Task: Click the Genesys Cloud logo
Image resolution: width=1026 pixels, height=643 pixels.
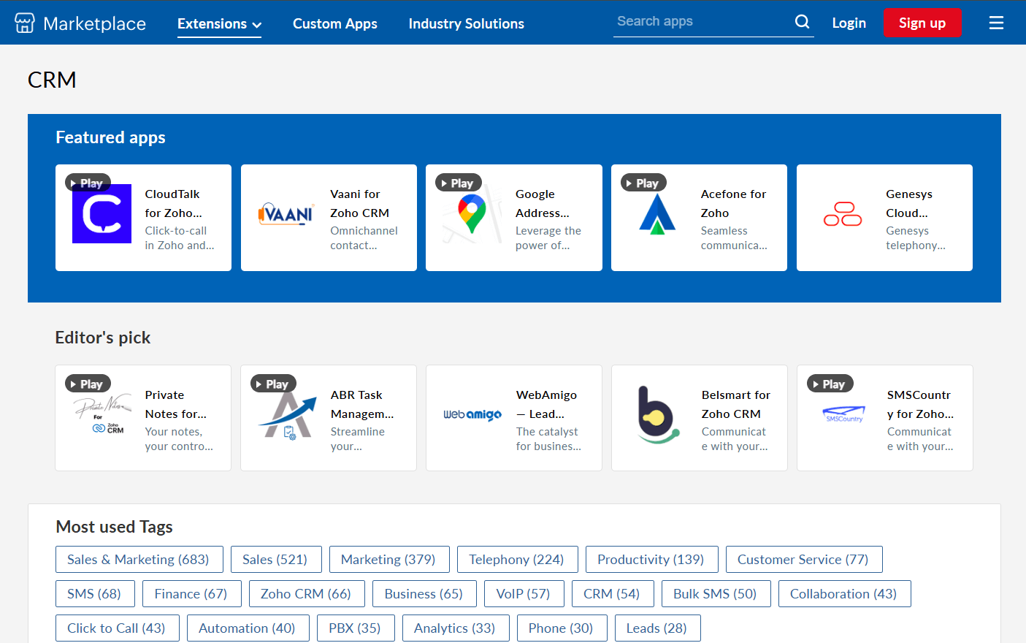Action: (x=843, y=214)
